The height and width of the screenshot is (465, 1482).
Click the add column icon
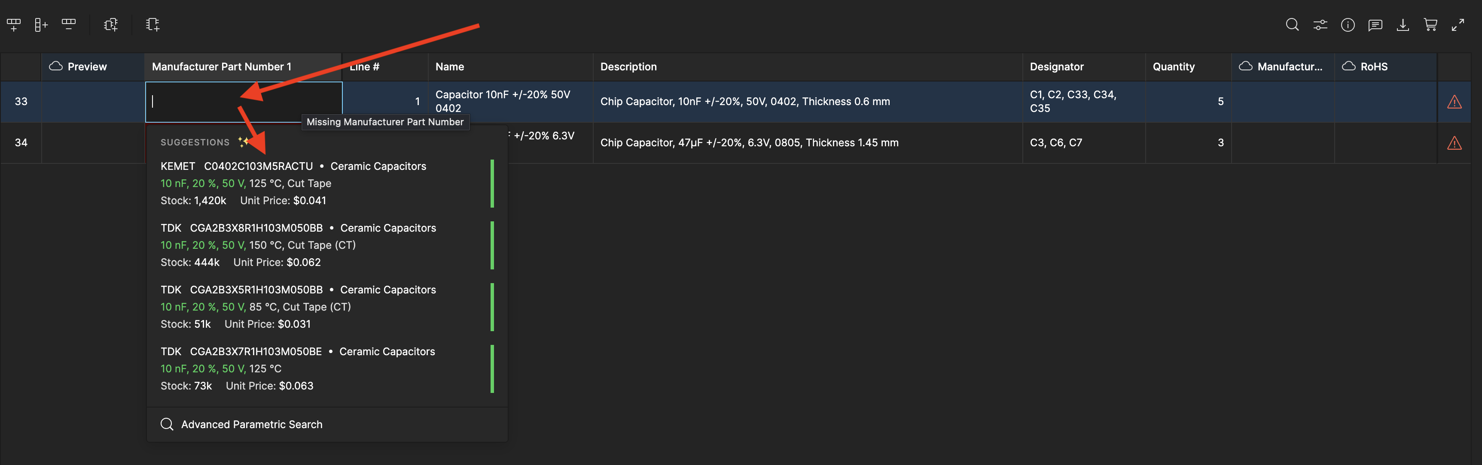[x=41, y=25]
